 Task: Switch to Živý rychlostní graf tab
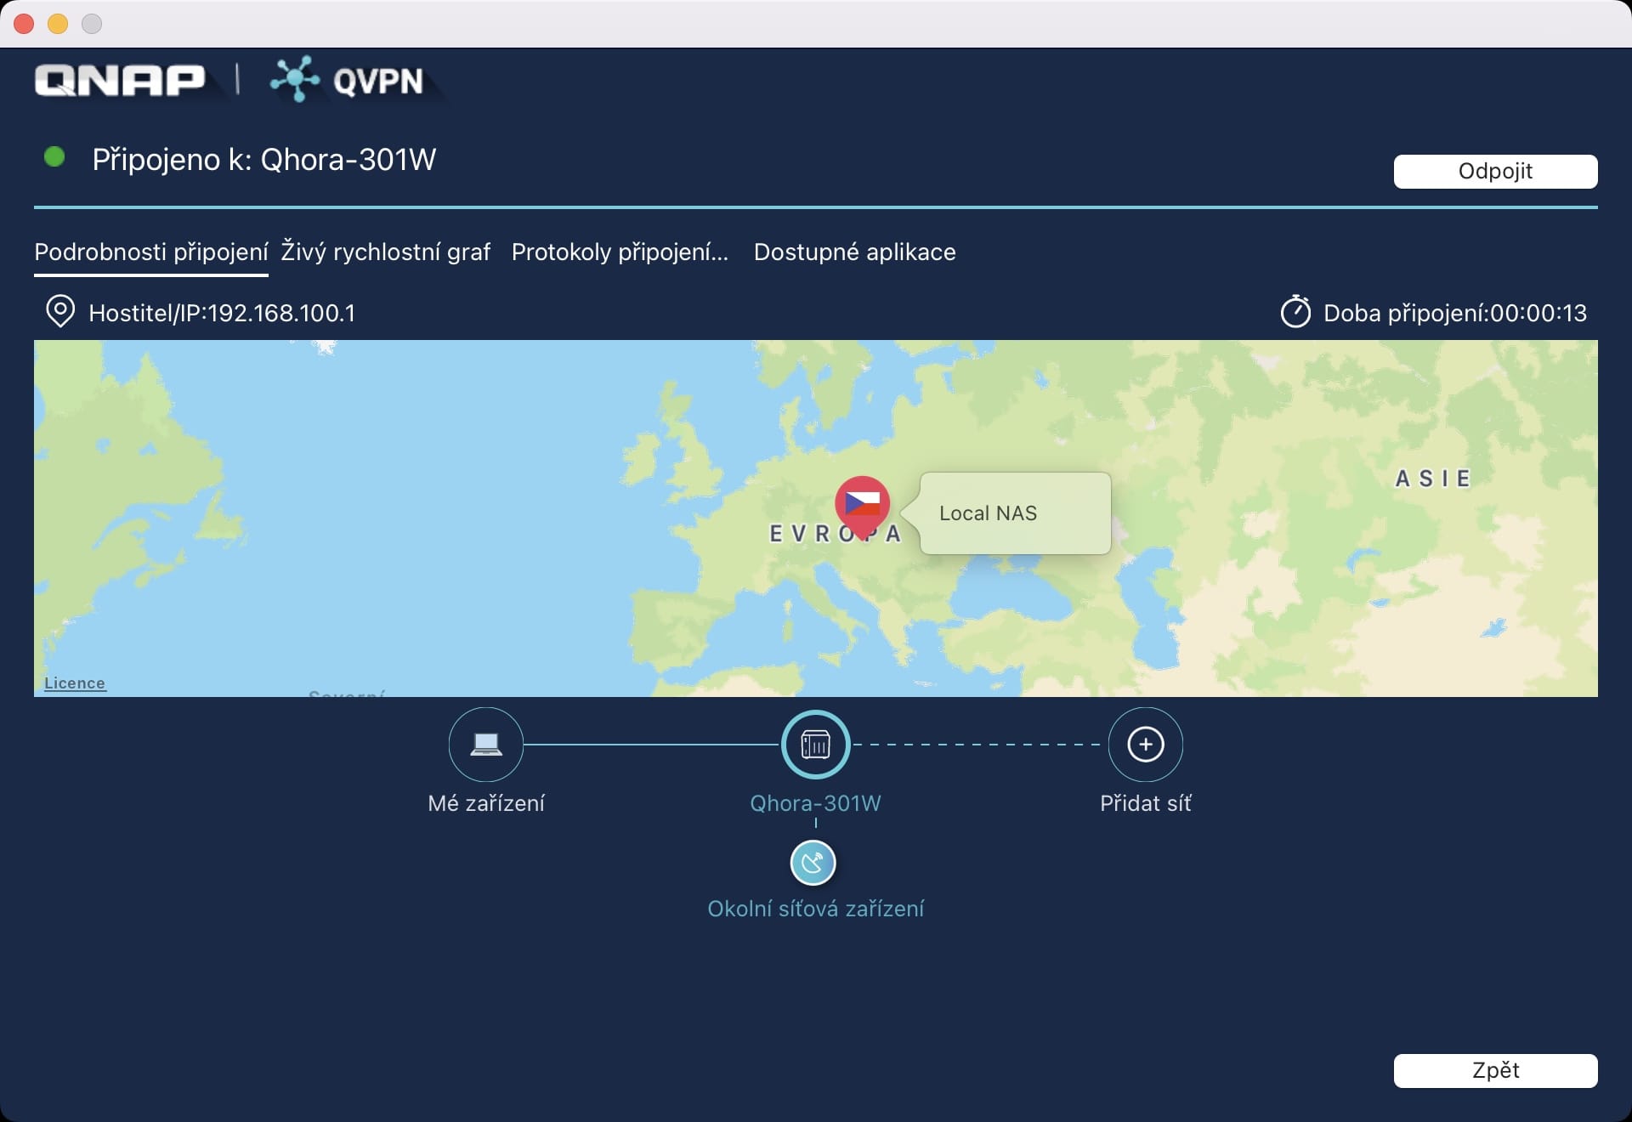tap(386, 252)
